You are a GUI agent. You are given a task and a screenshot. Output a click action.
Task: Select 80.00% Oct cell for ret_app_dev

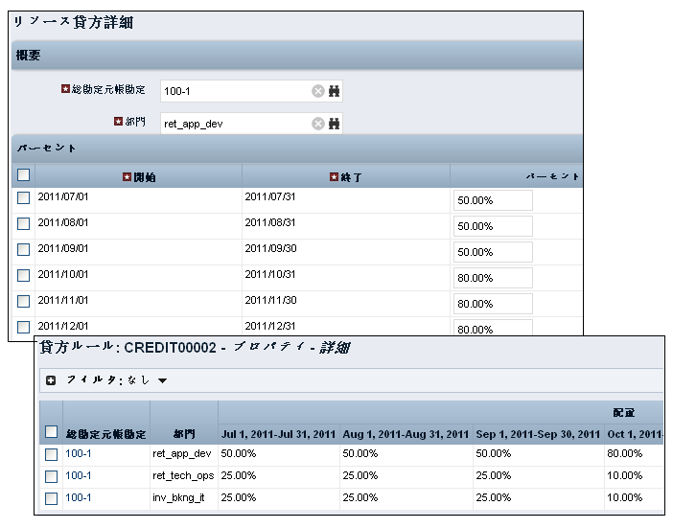[x=634, y=454]
